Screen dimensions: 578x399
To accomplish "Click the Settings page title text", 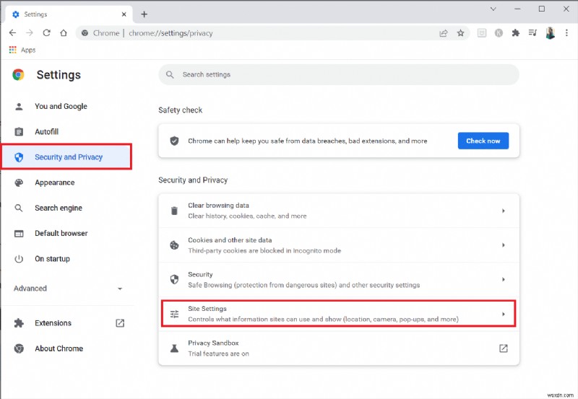I will 59,75.
